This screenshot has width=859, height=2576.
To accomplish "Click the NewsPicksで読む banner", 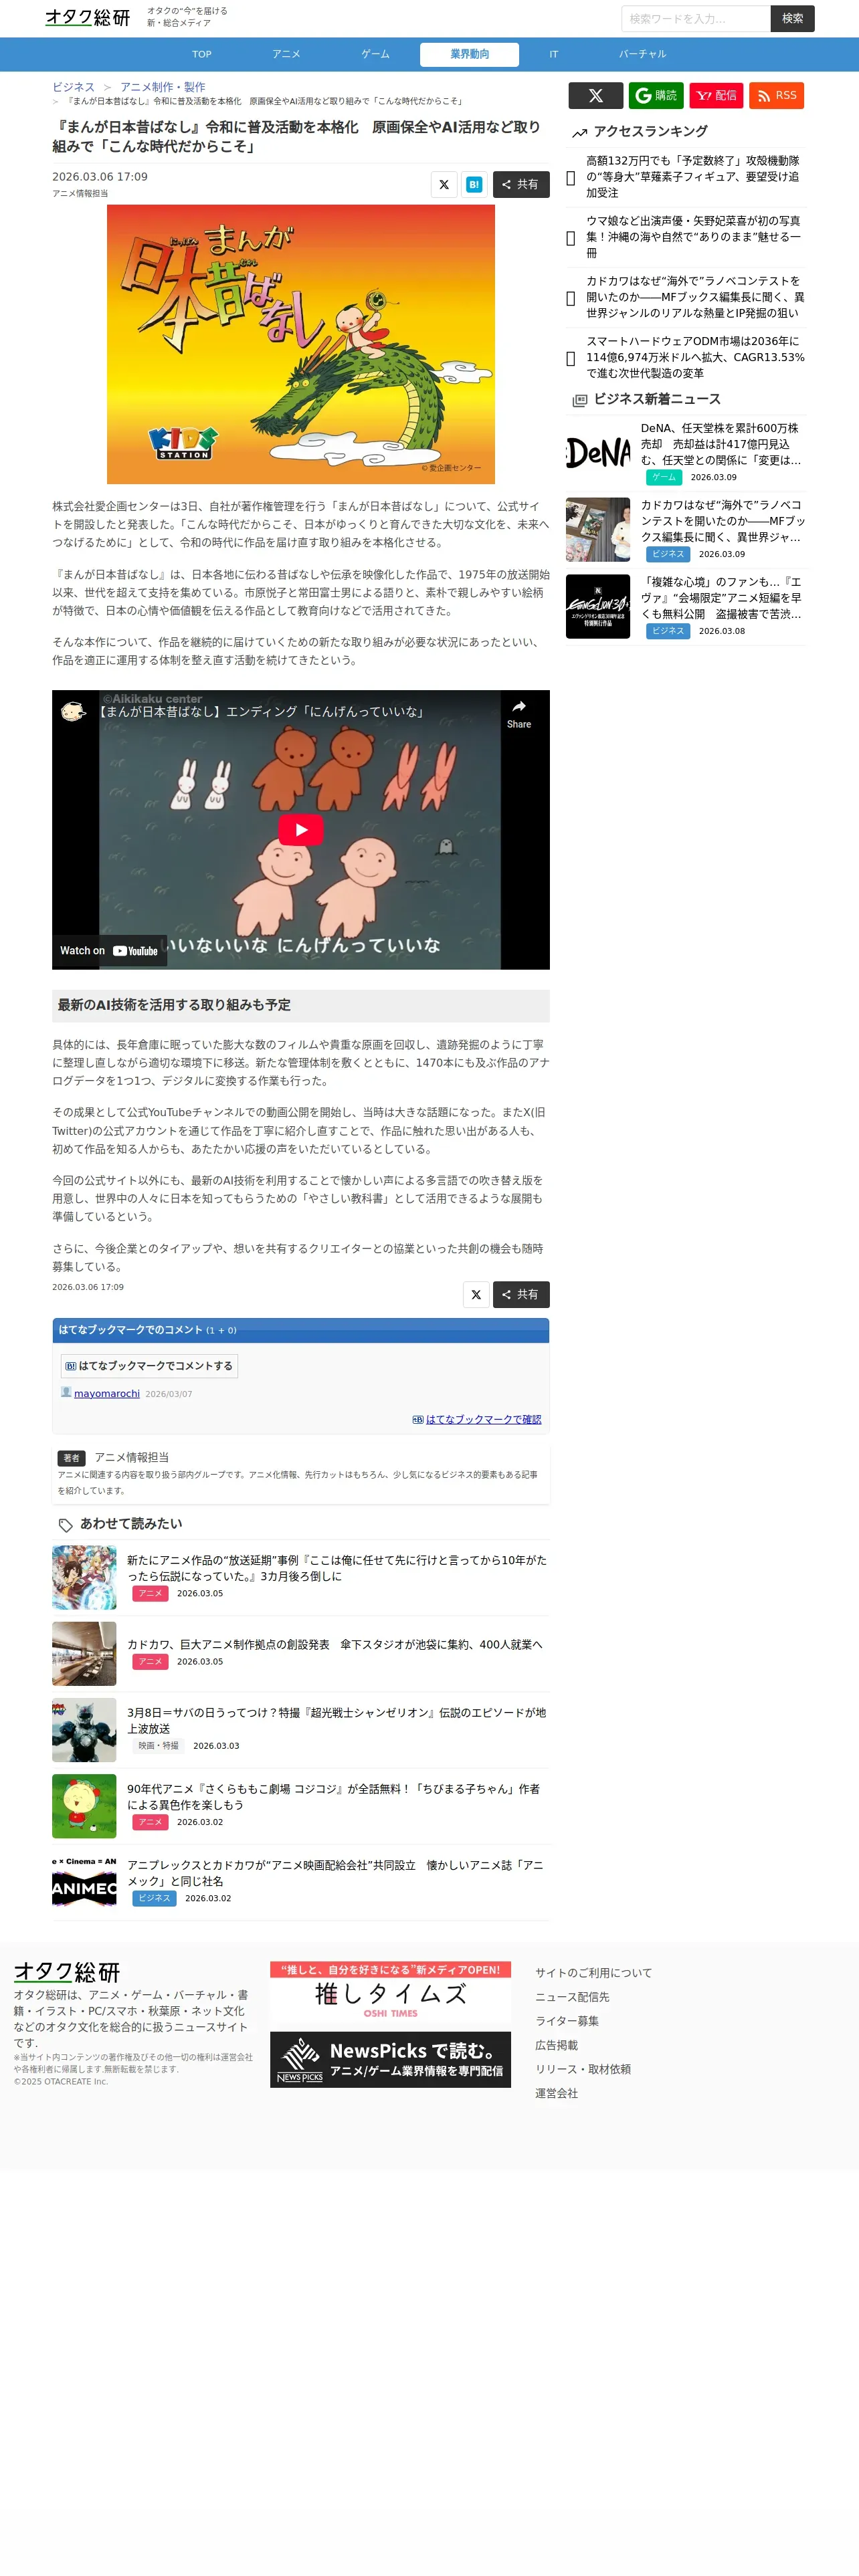I will pos(390,2059).
